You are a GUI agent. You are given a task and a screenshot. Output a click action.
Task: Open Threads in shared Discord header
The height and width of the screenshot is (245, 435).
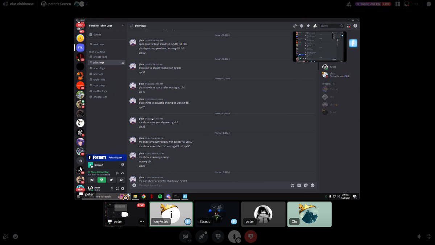pyautogui.click(x=295, y=26)
